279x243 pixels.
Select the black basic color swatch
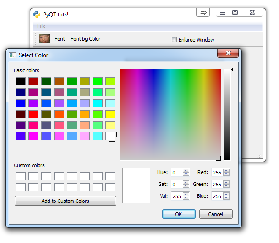[x=21, y=81]
